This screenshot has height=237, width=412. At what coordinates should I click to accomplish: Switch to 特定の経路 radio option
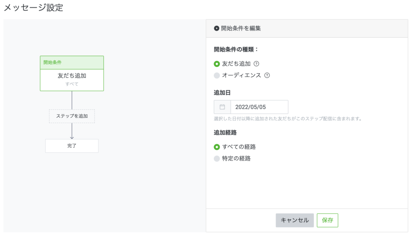point(217,159)
